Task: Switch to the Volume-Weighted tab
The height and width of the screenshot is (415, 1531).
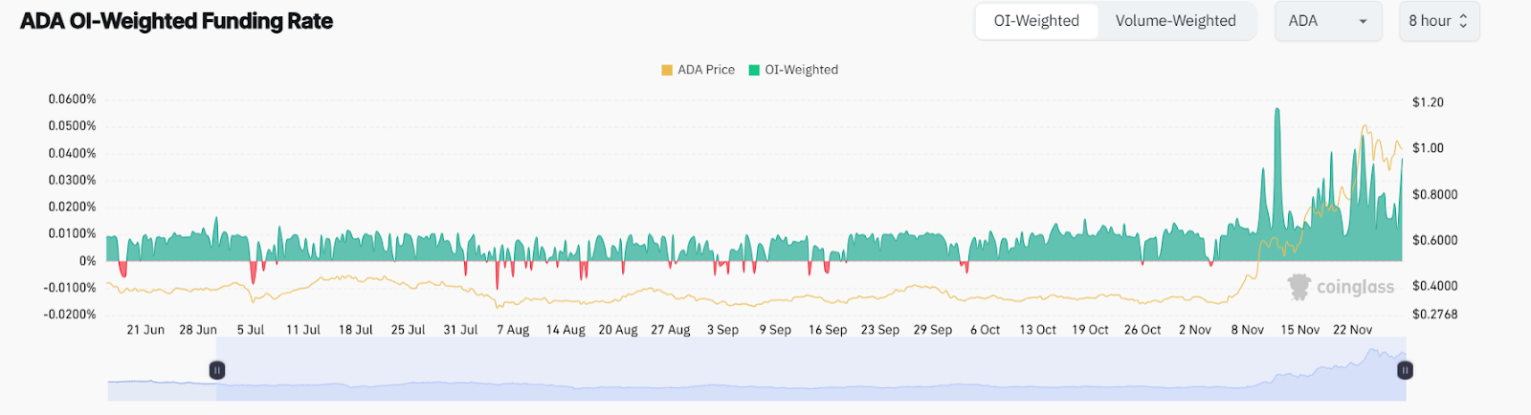Action: pos(1175,21)
